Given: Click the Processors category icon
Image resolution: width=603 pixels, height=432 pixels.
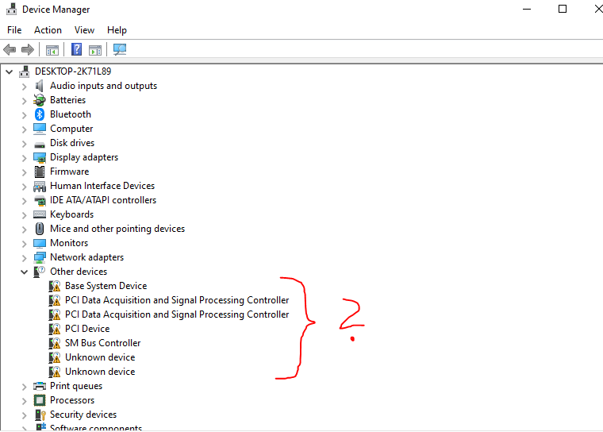Looking at the screenshot, I should point(39,400).
